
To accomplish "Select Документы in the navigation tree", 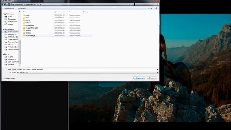I will pyautogui.click(x=12, y=19).
